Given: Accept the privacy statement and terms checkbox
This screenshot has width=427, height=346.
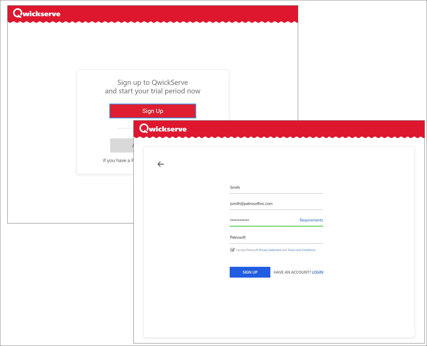Looking at the screenshot, I should (233, 250).
